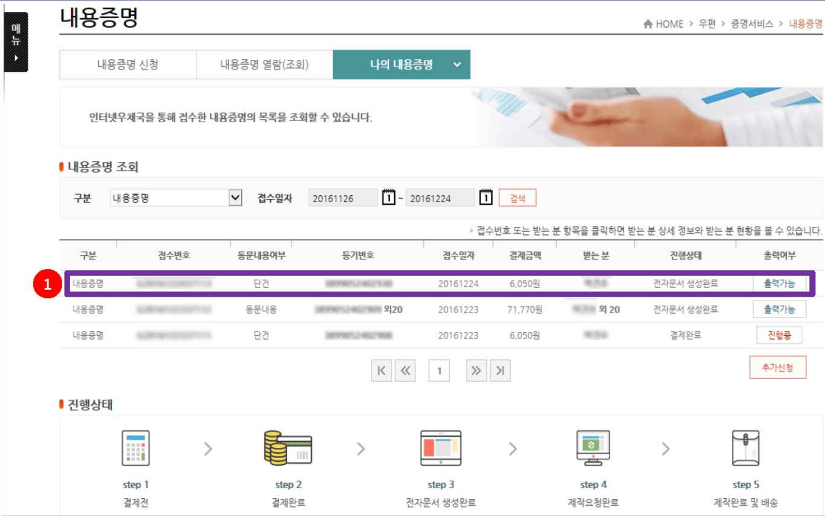Go to first page arrow

pyautogui.click(x=381, y=371)
